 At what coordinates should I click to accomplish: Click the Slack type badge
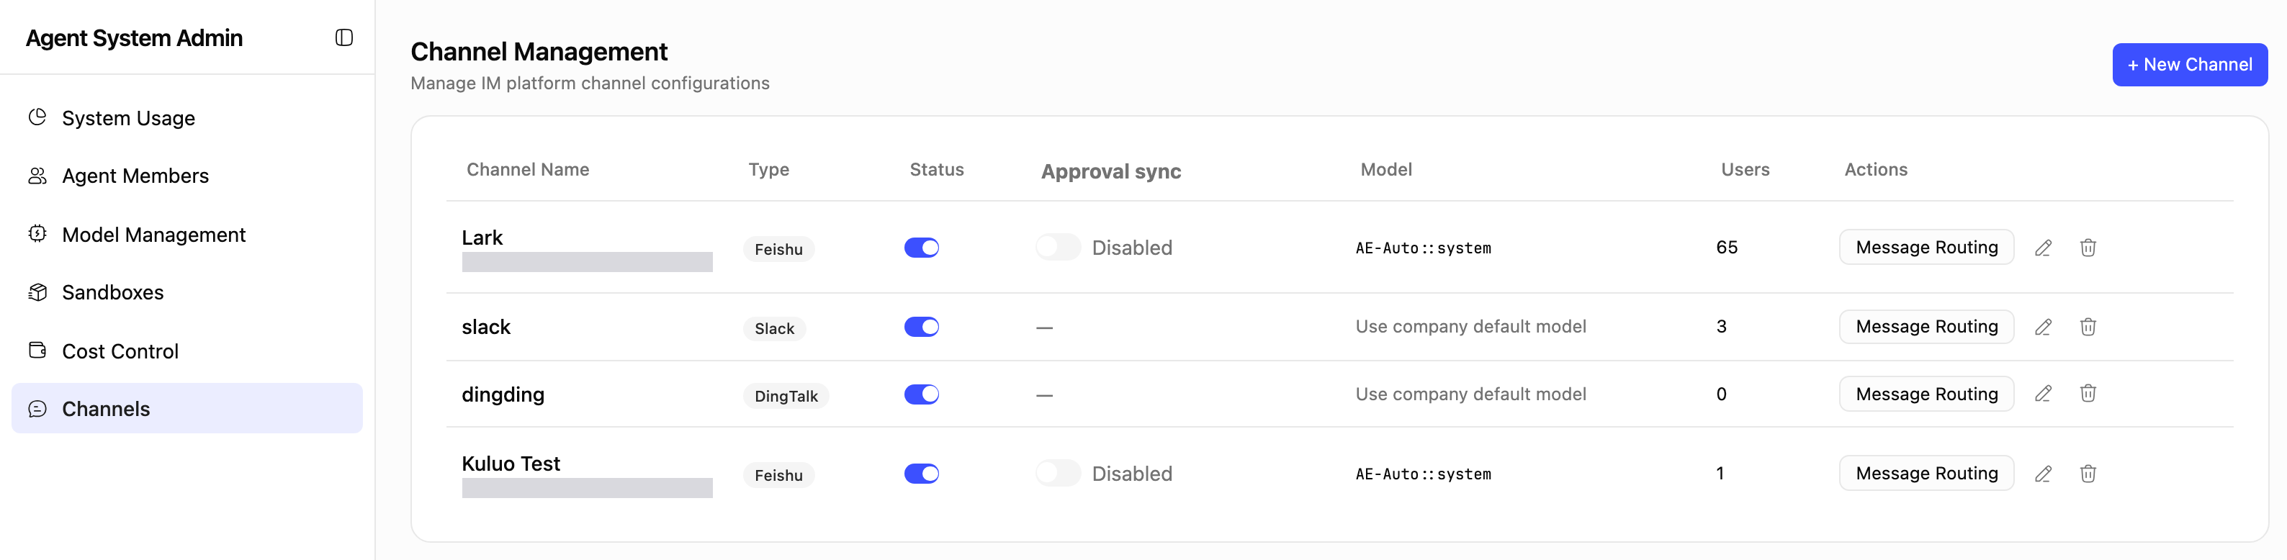click(774, 328)
